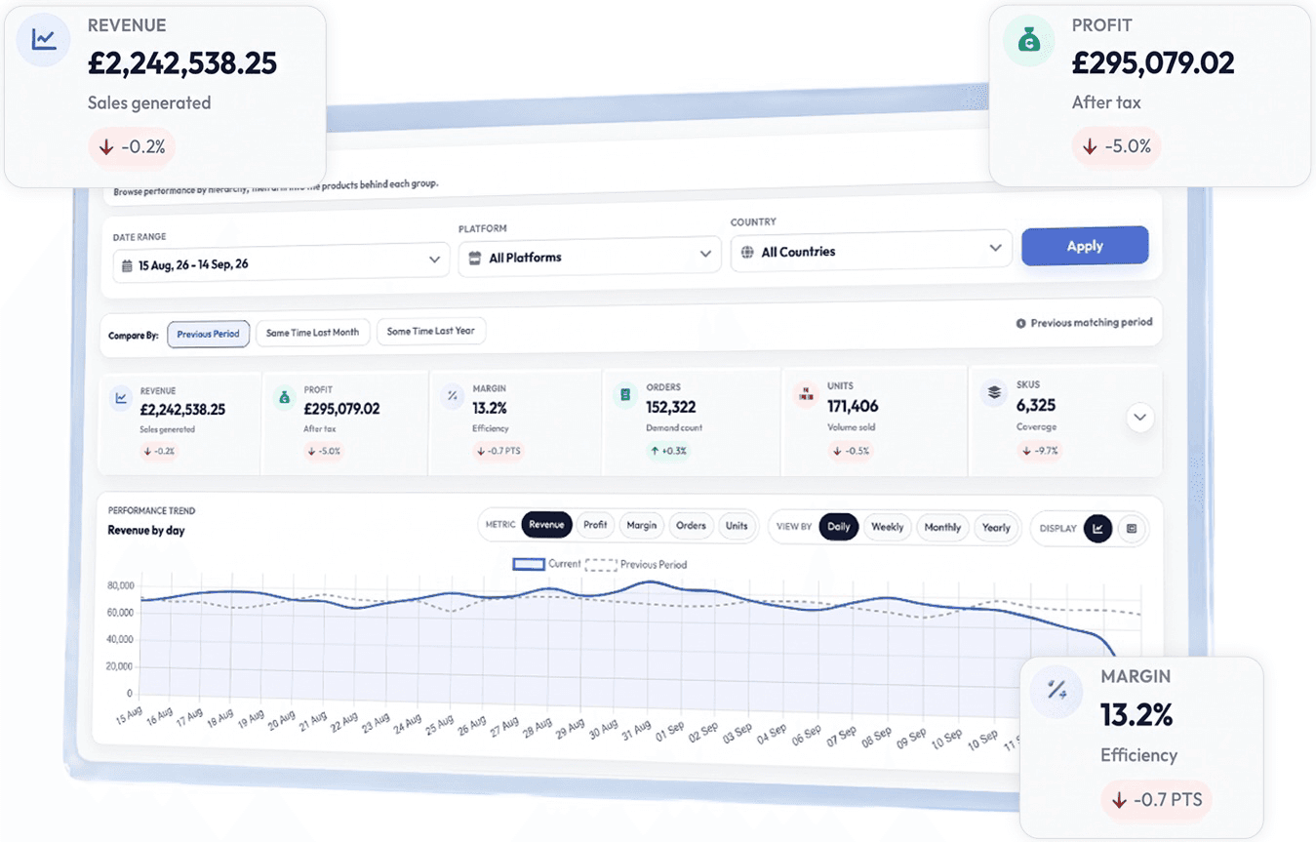This screenshot has height=842, width=1316.
Task: Click the revenue chart icon in large Revenue card
Action: pyautogui.click(x=43, y=40)
